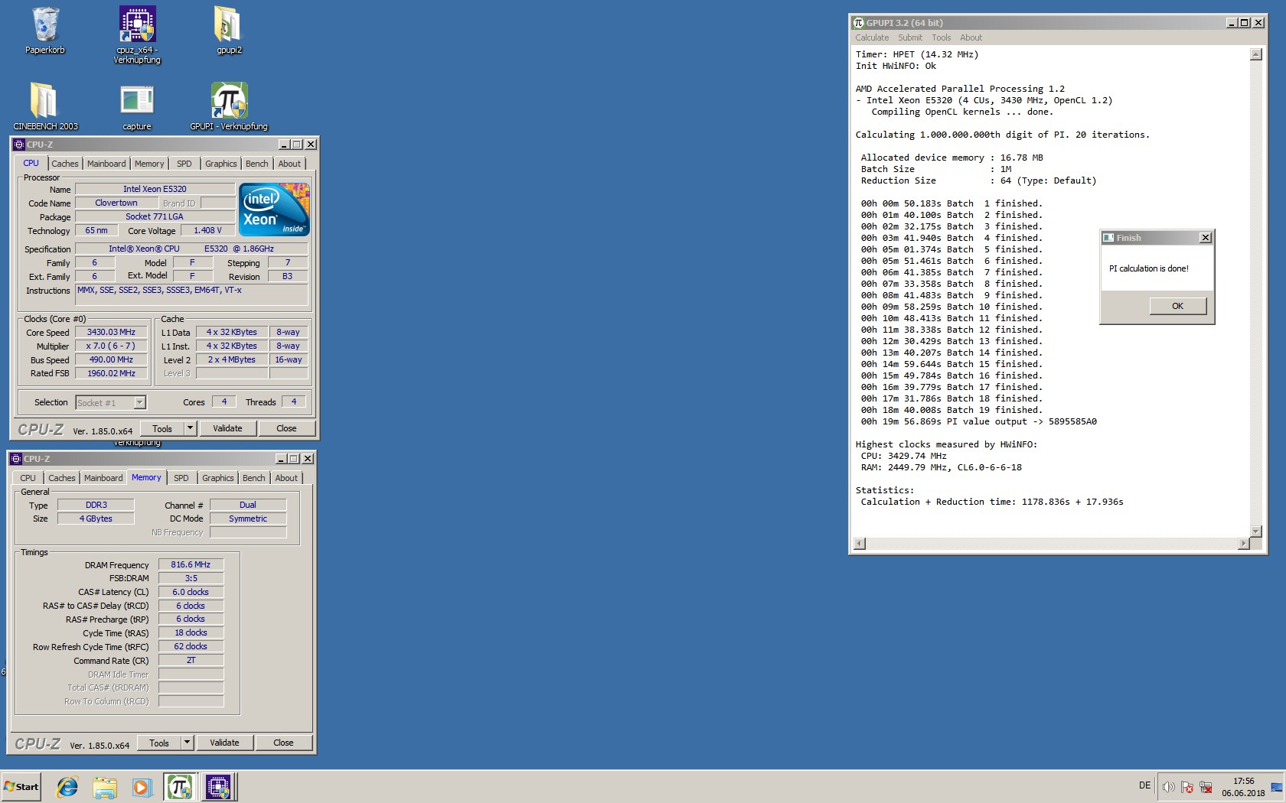
Task: Switch to About tab in lower CPU-Z
Action: [x=286, y=478]
